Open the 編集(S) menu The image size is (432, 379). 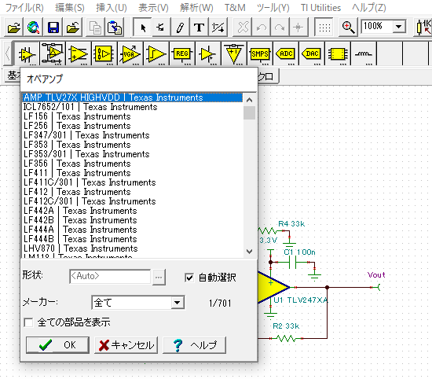point(70,8)
